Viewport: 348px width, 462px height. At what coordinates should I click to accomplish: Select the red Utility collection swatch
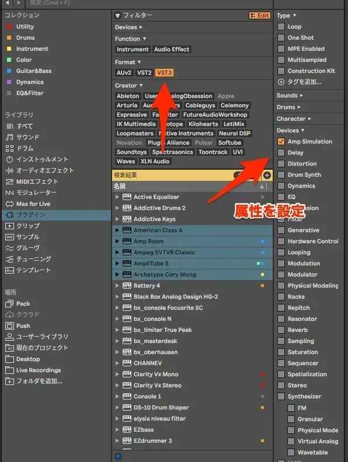pos(9,26)
